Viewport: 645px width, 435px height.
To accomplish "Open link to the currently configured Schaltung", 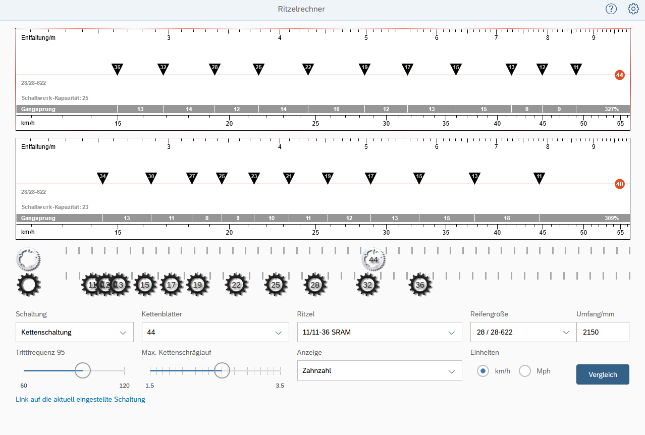I will tap(80, 399).
